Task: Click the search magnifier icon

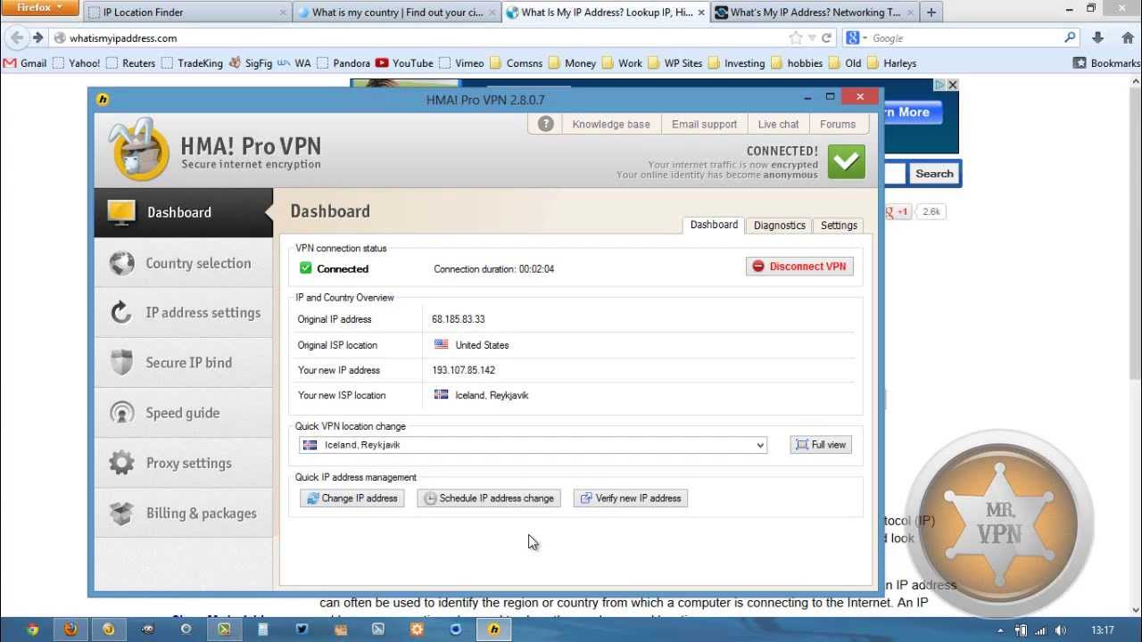Action: [x=1071, y=37]
